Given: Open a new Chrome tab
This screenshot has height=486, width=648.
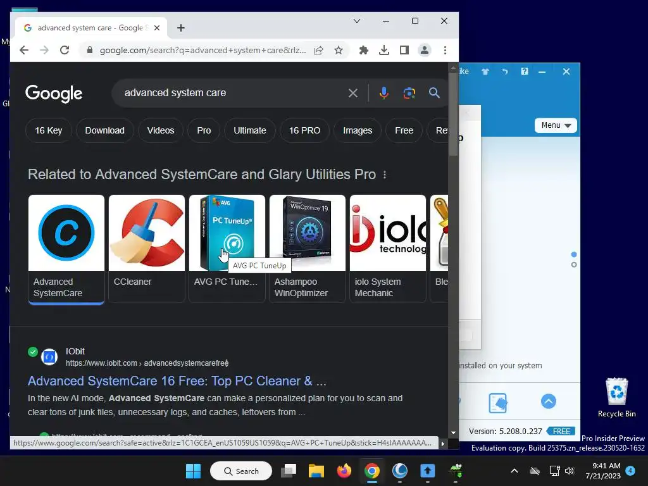Looking at the screenshot, I should (x=180, y=28).
